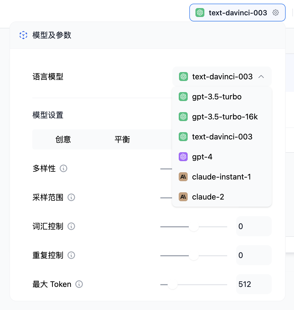Viewport: 294px width, 310px height.
Task: Open settings via the gear icon
Action: click(x=275, y=13)
